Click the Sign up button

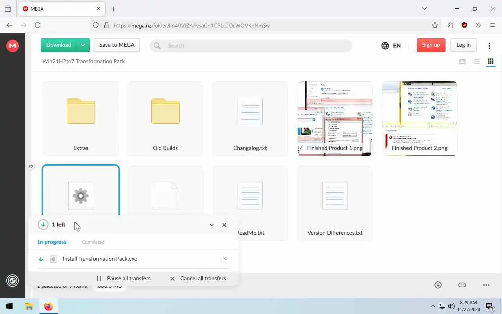coord(431,45)
